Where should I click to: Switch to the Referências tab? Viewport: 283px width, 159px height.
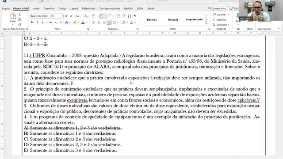tap(88, 8)
